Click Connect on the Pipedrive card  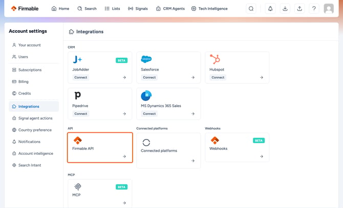(81, 114)
